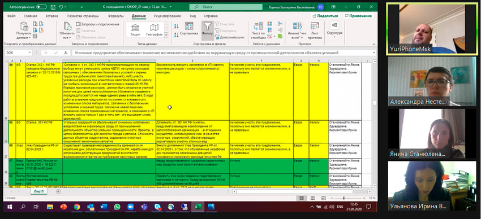Click the sort Z to A icon
This screenshot has width=481, height=219.
coord(176,34)
